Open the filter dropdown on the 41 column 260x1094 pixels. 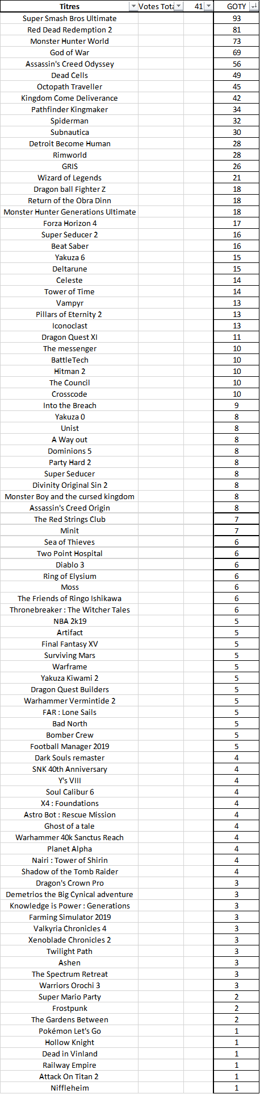click(208, 6)
